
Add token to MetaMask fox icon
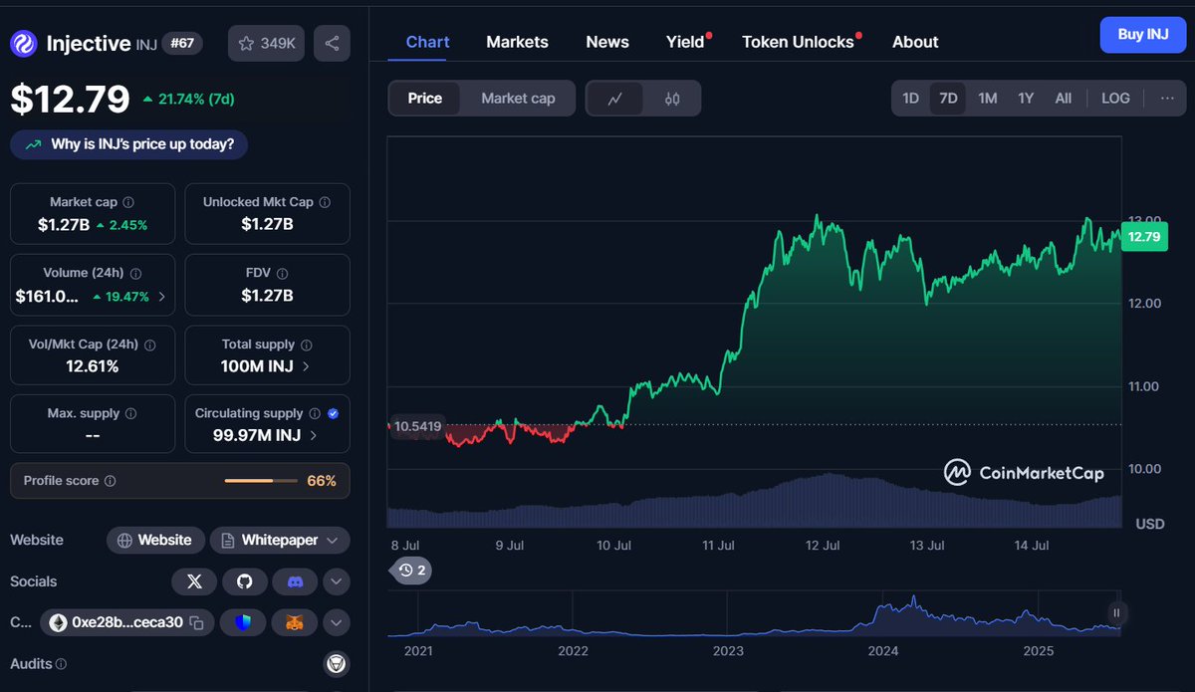click(294, 623)
